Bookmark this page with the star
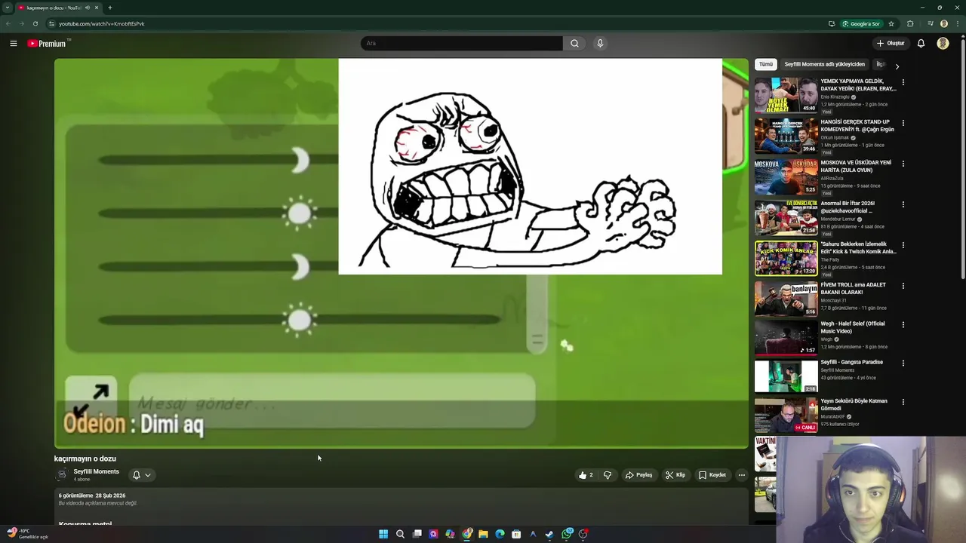966x543 pixels. (x=891, y=23)
